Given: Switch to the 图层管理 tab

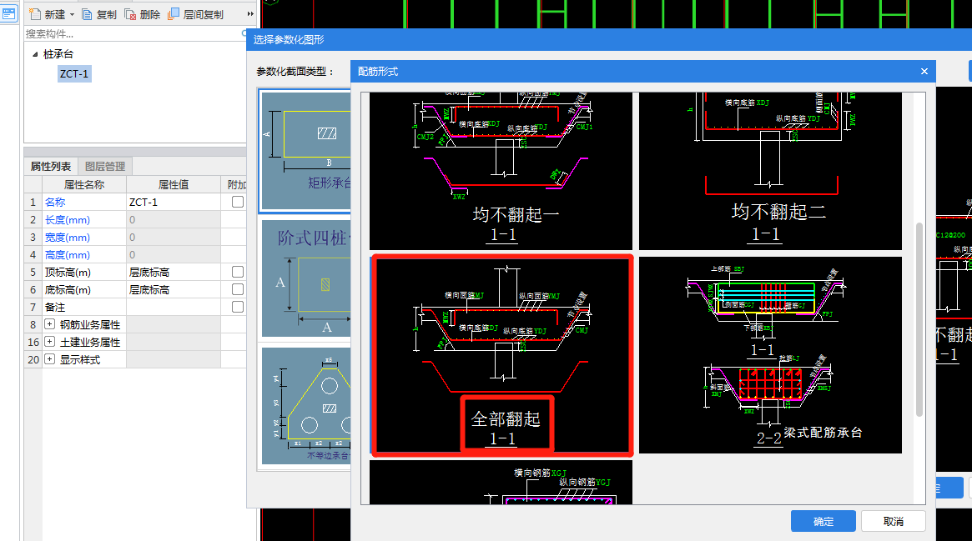Looking at the screenshot, I should (x=105, y=166).
